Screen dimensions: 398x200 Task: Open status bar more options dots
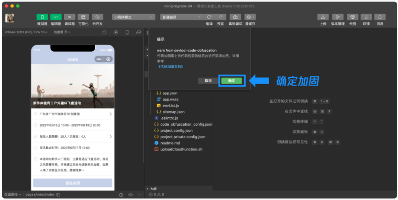[140, 195]
